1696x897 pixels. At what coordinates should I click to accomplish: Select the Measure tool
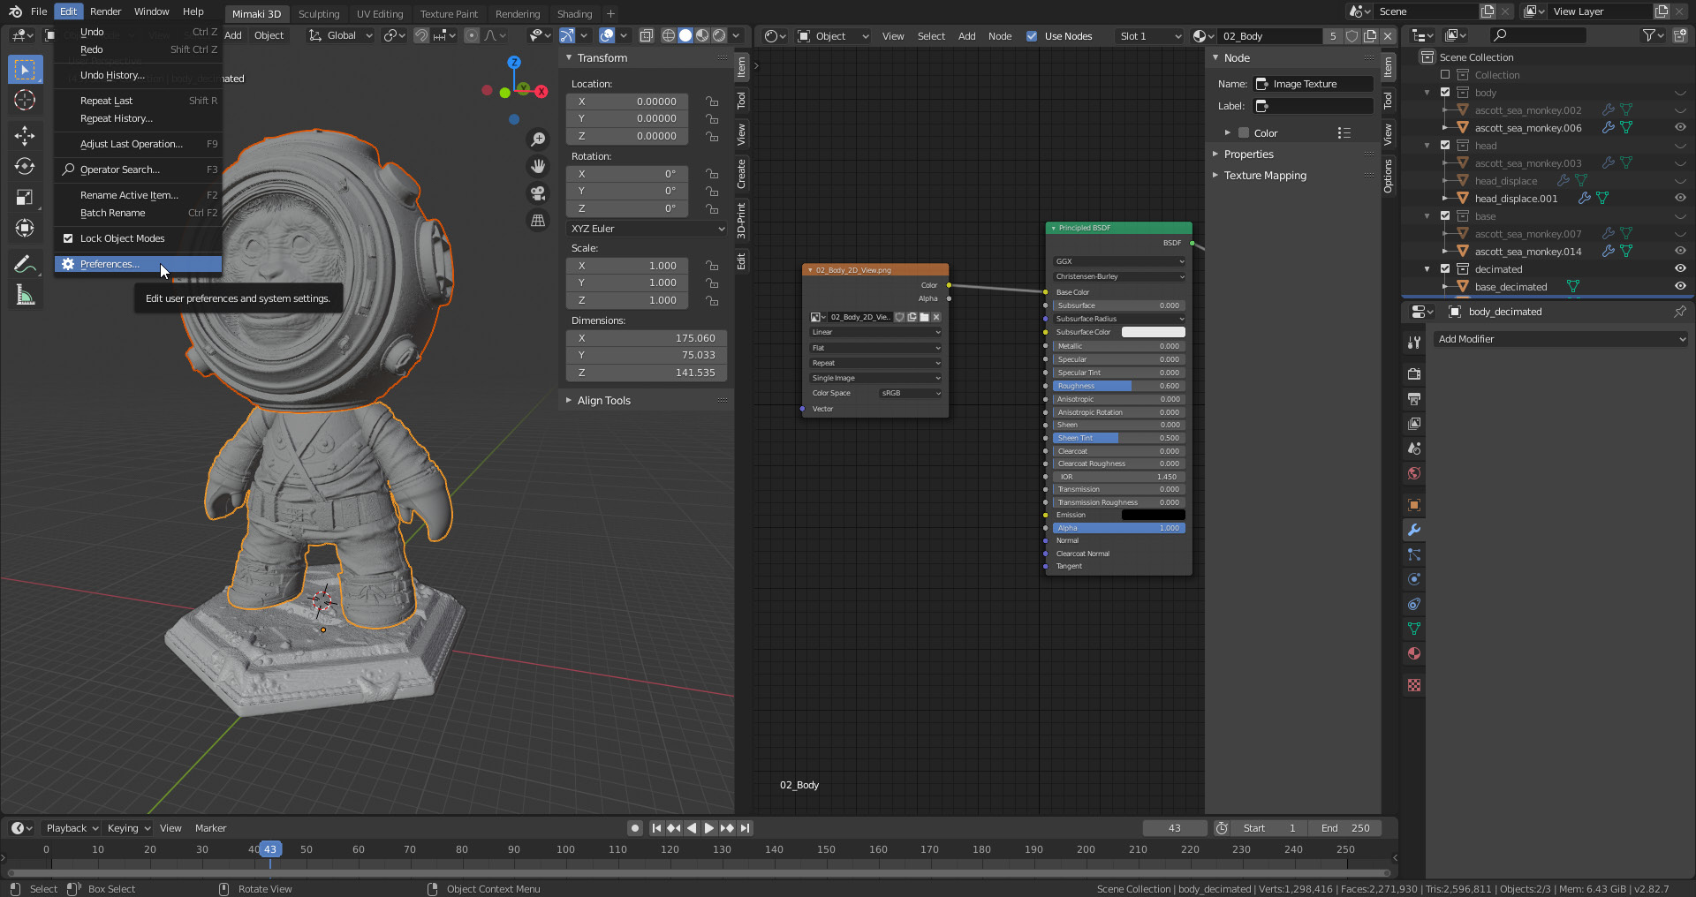point(25,296)
